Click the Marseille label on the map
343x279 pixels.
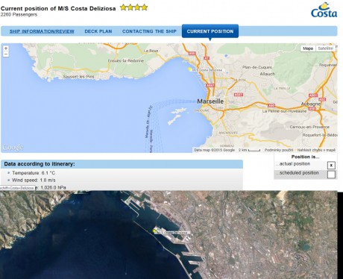[x=210, y=101]
